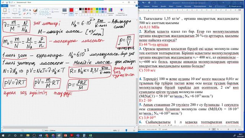Open the Insert tab in Word
The width and height of the screenshot is (245, 138).
[x=155, y=7]
